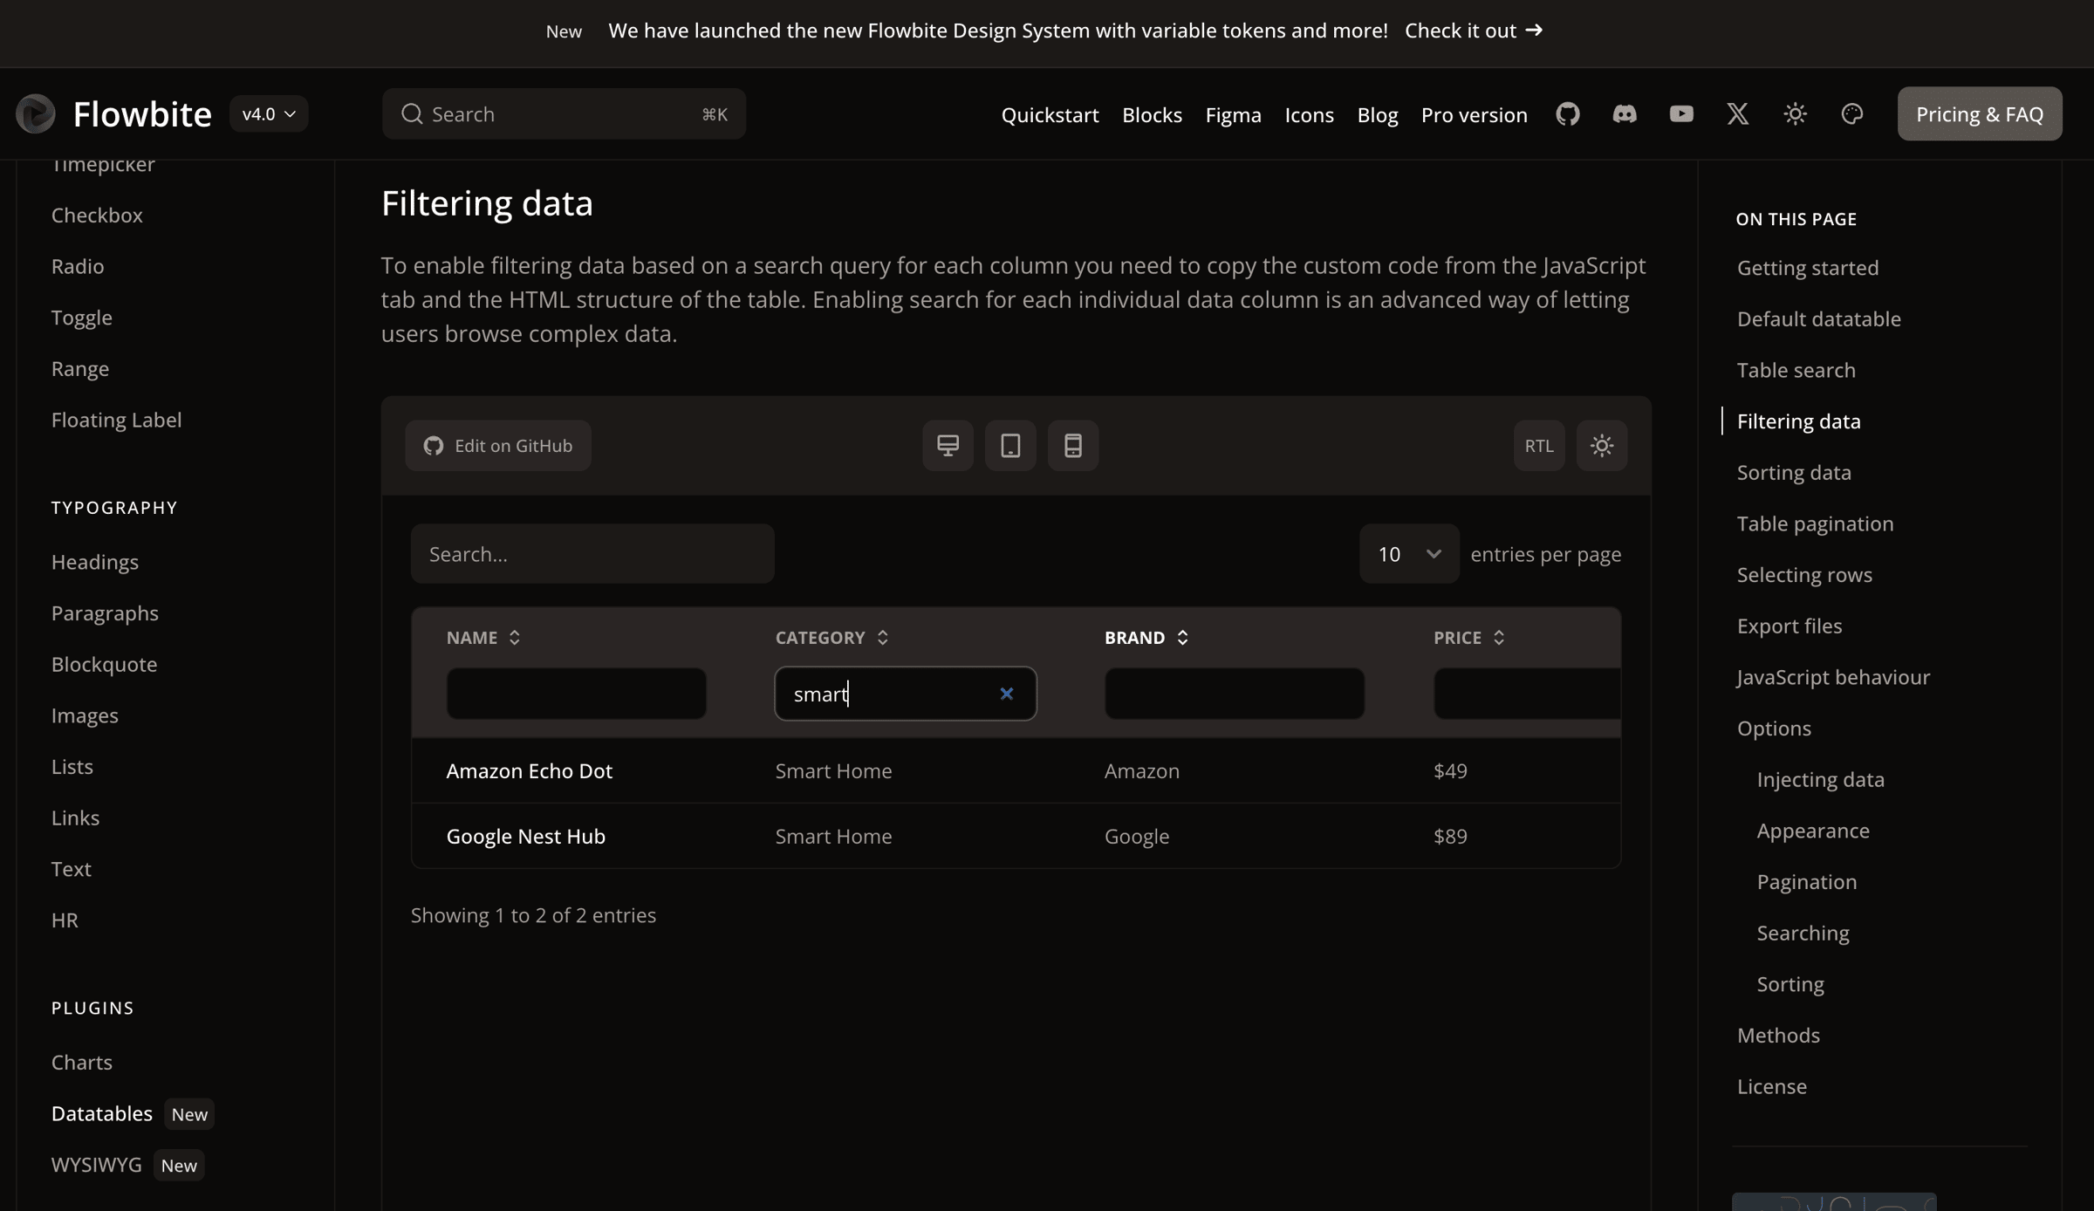The image size is (2094, 1211).
Task: Go to Sorting data section link
Action: (x=1793, y=473)
